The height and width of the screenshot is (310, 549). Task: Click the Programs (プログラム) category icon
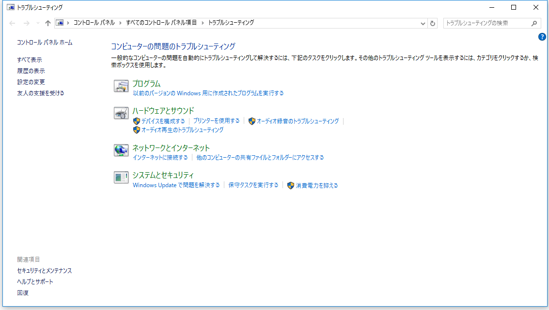(x=121, y=86)
